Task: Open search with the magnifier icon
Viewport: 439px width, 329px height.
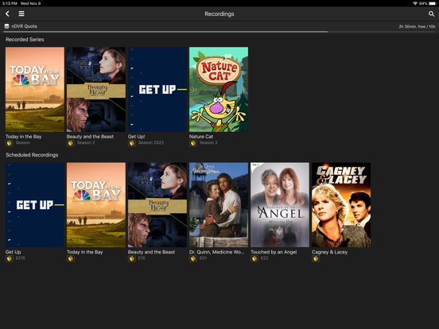Action: click(431, 14)
